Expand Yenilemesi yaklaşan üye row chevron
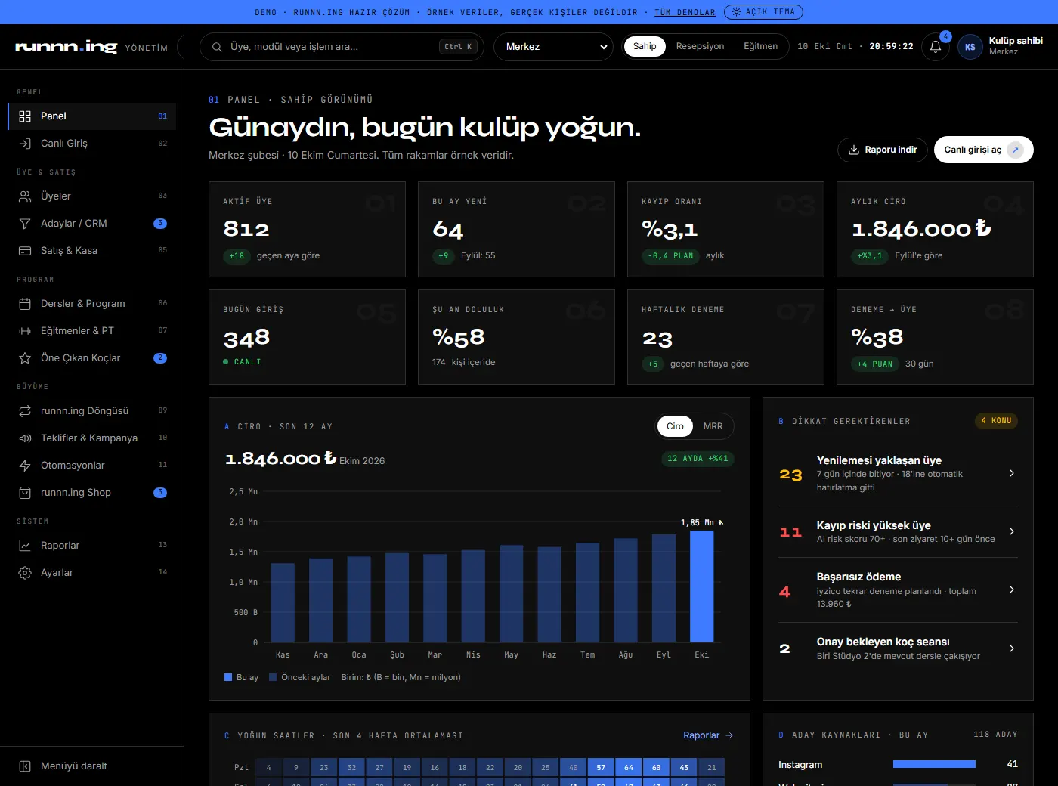This screenshot has height=786, width=1058. pos(1012,473)
